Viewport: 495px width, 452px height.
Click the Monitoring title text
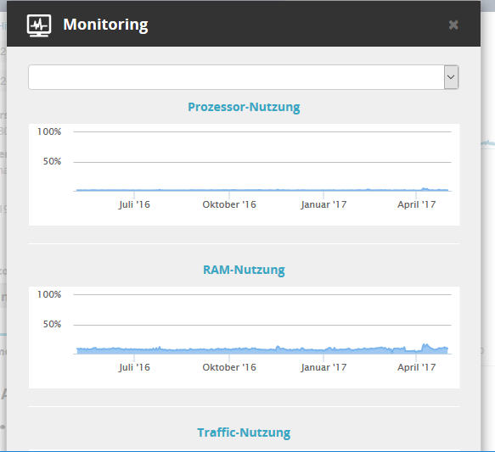click(105, 25)
